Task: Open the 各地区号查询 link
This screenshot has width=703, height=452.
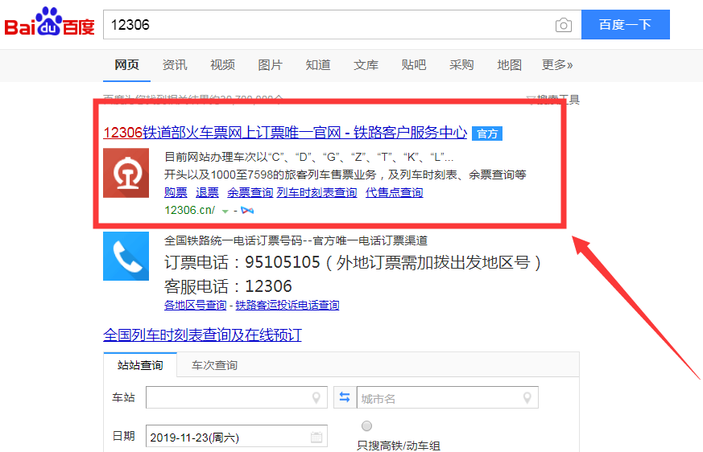Action: click(x=196, y=305)
